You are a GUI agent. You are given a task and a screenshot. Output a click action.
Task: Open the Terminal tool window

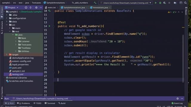click(50, 103)
